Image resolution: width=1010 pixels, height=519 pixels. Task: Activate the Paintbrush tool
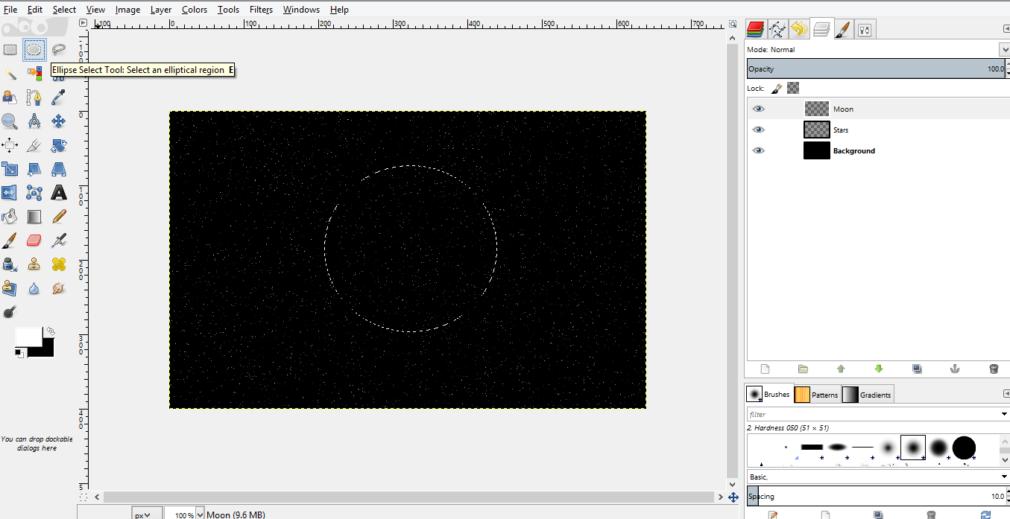10,240
